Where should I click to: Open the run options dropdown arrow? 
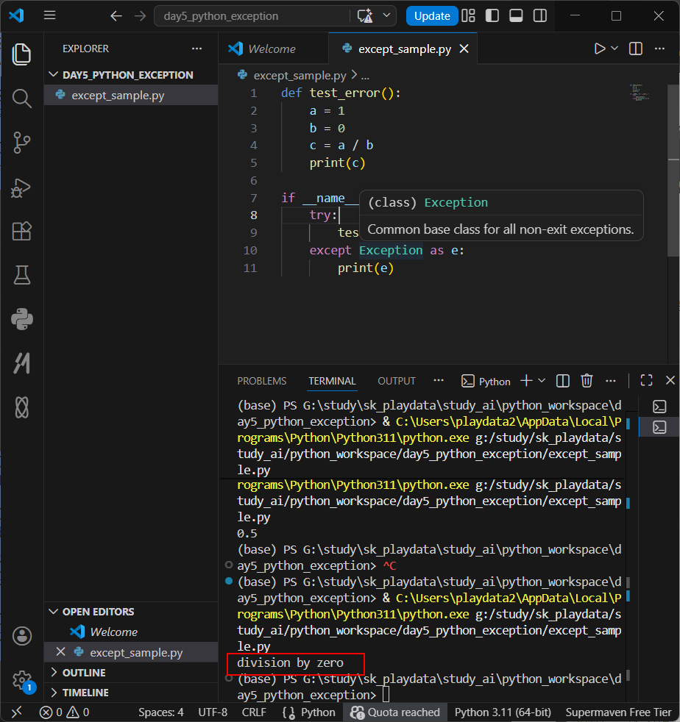pos(615,49)
